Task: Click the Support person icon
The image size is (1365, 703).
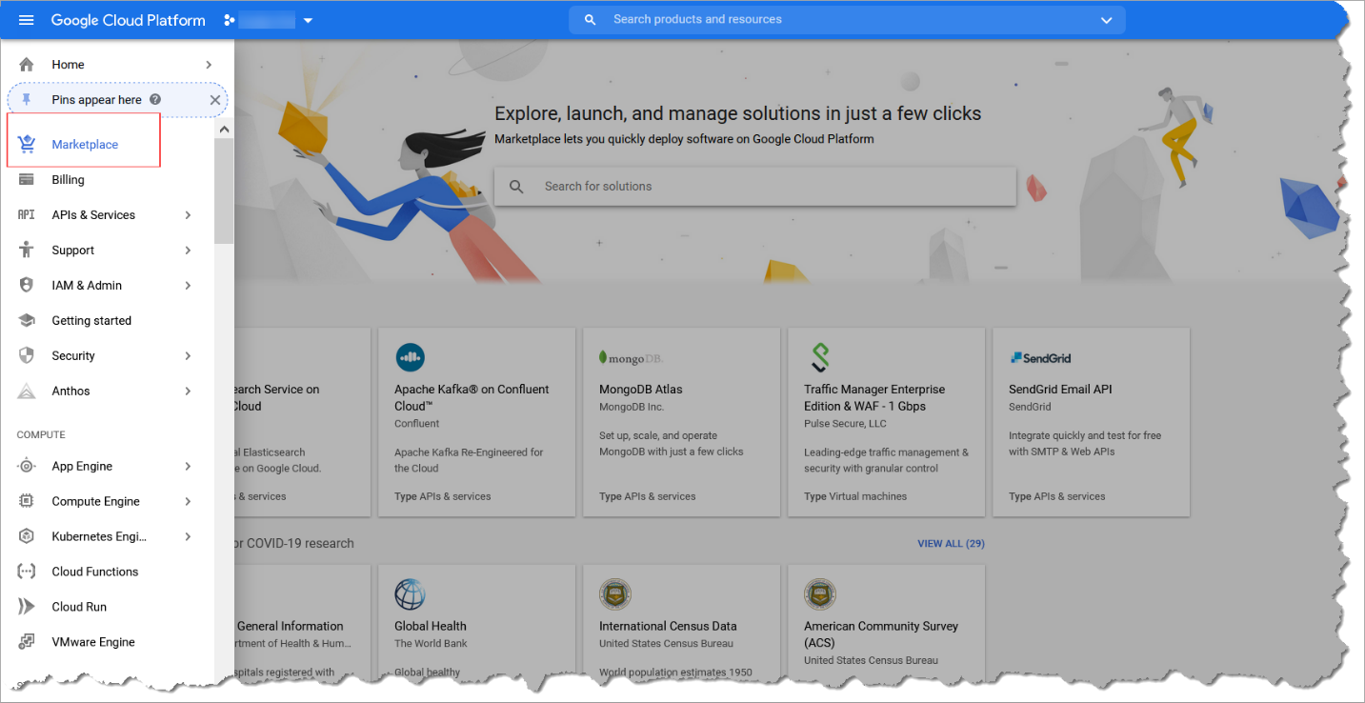Action: click(27, 251)
